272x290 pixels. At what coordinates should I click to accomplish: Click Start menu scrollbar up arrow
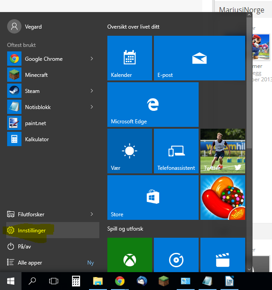(249, 15)
